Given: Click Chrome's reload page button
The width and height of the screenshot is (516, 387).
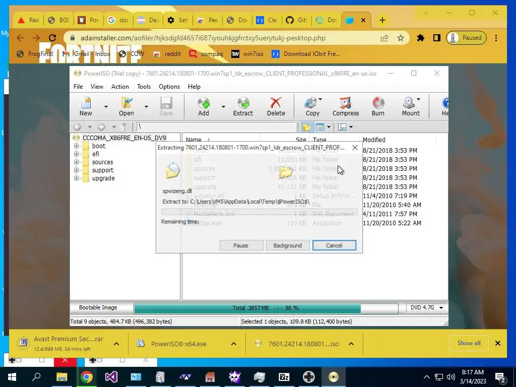Looking at the screenshot, I should (52, 38).
